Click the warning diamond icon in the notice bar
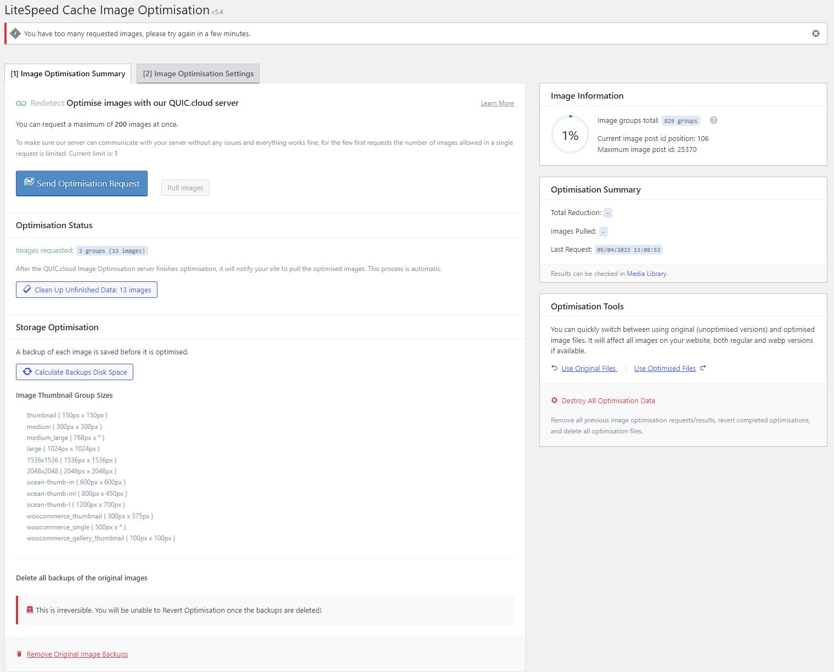This screenshot has height=672, width=834. tap(15, 33)
